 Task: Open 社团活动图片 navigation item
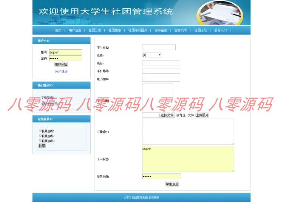[138, 30]
